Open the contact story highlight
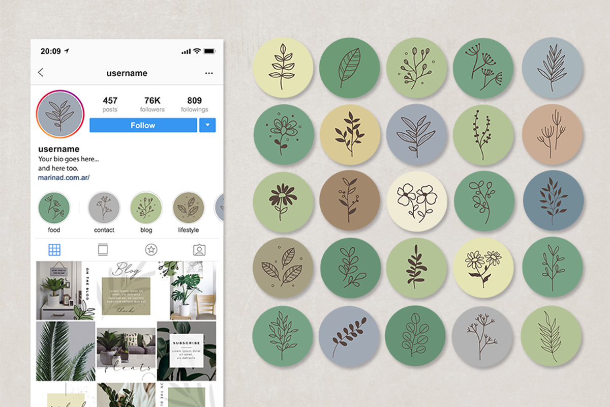Viewport: 610px width, 407px height. click(x=104, y=208)
